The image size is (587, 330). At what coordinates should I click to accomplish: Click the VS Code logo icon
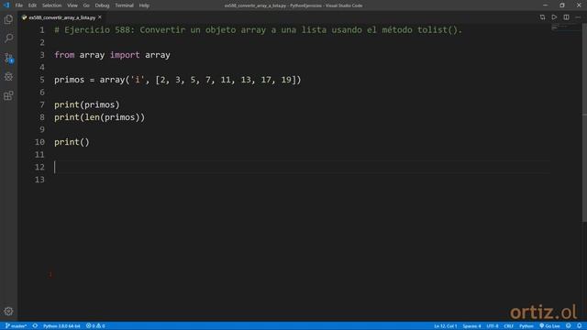click(x=6, y=5)
